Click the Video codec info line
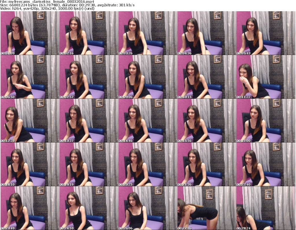The width and height of the screenshot is (296, 230). (x=47, y=9)
